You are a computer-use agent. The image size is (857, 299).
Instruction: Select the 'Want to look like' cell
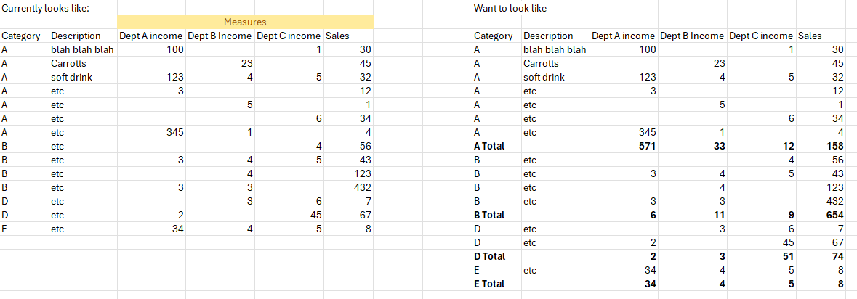coord(510,8)
